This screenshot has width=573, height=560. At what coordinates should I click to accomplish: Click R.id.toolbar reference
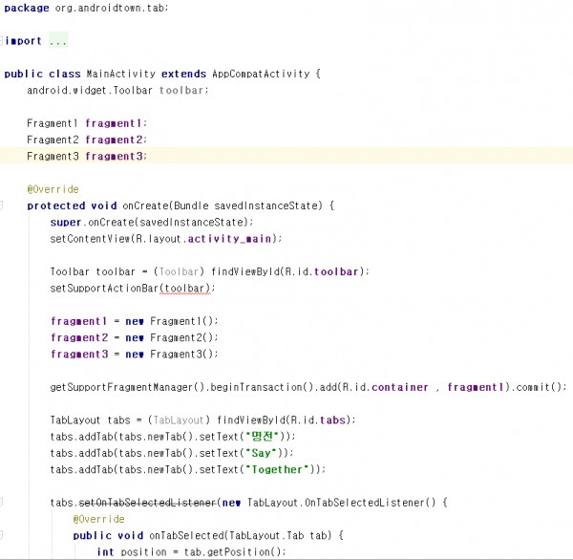(321, 271)
